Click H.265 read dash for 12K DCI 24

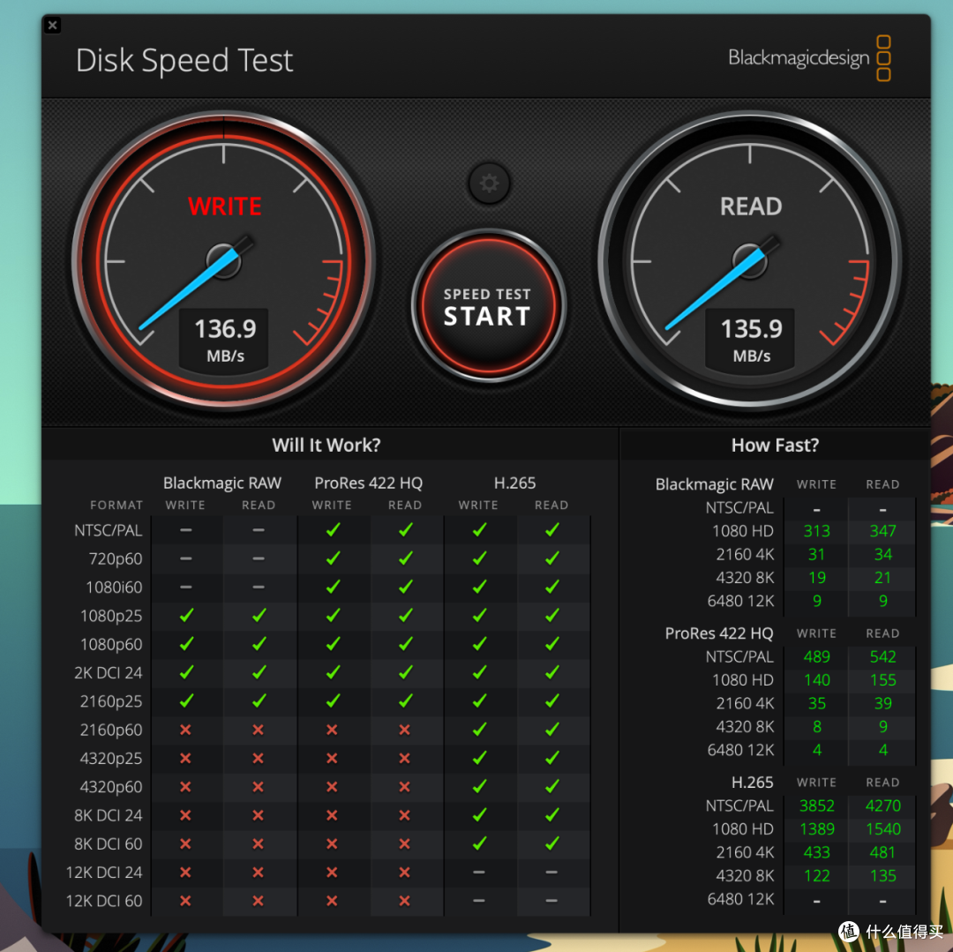point(552,873)
